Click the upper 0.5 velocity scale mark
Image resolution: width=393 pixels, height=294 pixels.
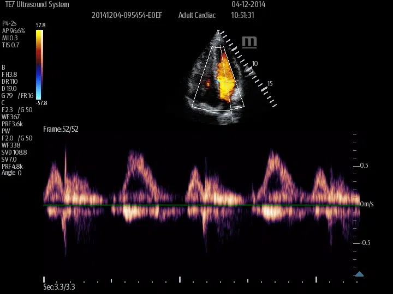click(363, 165)
